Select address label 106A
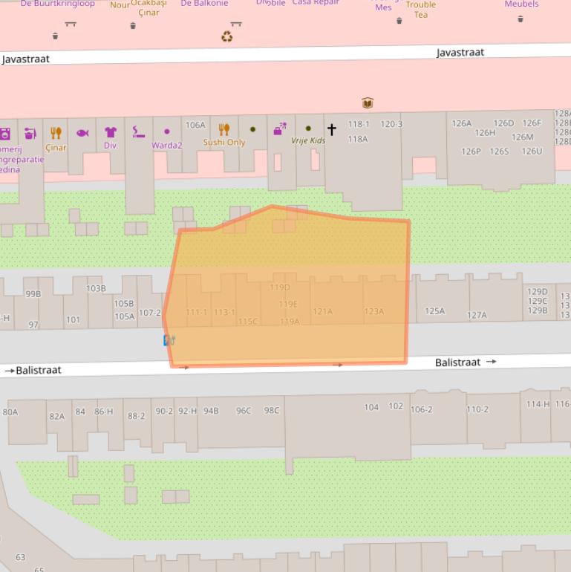 pyautogui.click(x=195, y=126)
